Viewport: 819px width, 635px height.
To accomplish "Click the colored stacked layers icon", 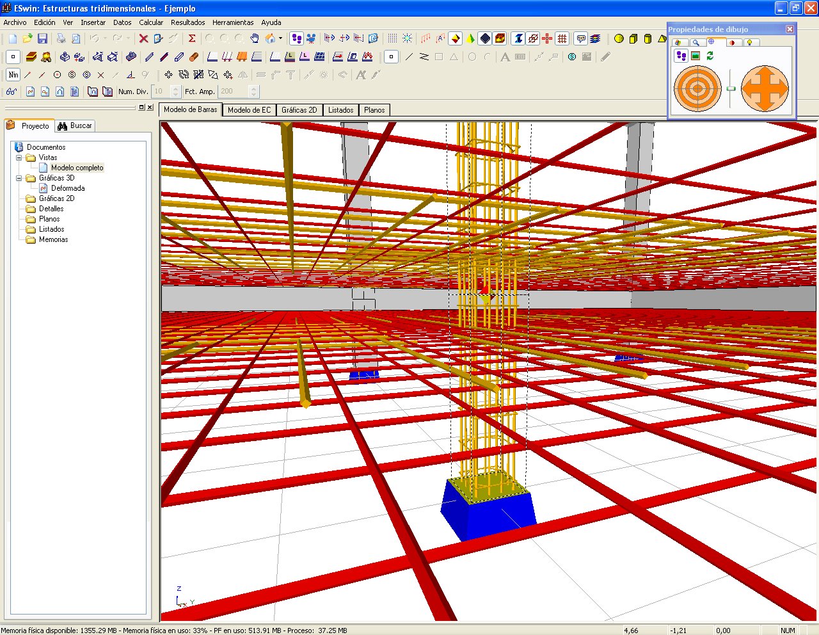I will [595, 39].
